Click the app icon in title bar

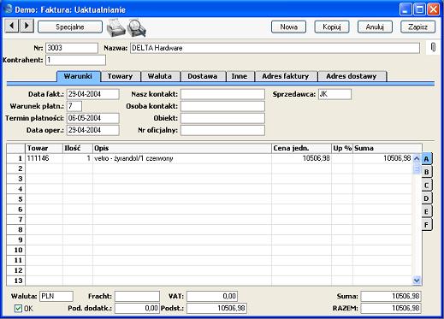tap(9, 9)
